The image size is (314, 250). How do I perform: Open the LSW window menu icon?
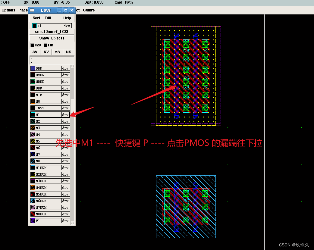32,10
